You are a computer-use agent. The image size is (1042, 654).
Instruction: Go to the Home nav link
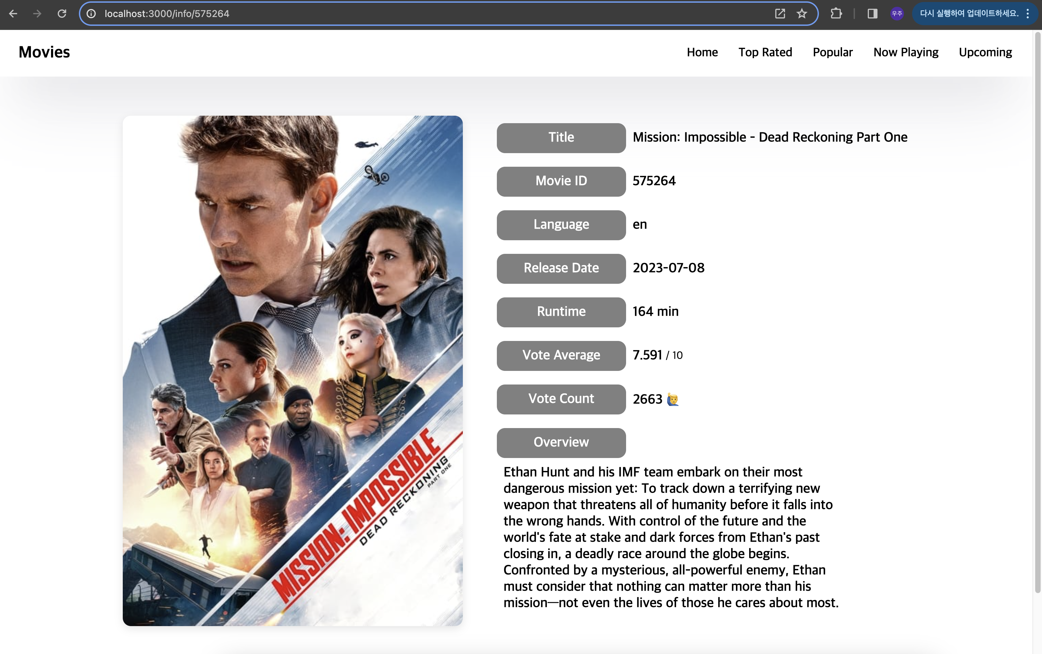(x=702, y=52)
